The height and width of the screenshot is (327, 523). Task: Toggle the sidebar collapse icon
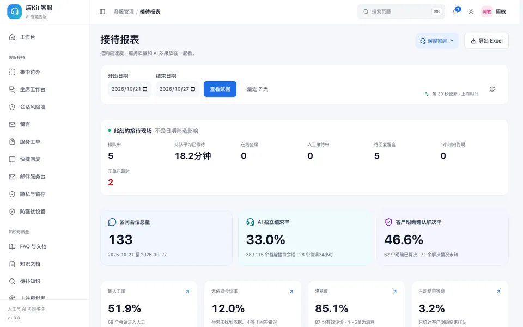point(102,11)
